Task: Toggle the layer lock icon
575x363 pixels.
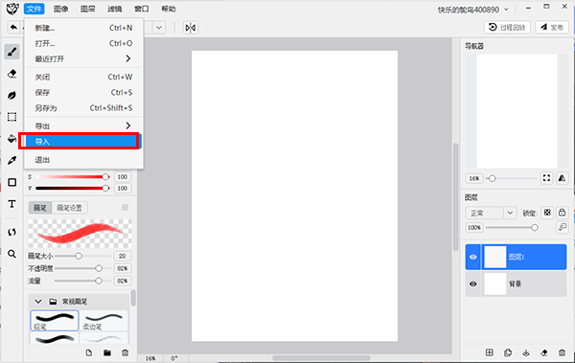Action: point(562,213)
